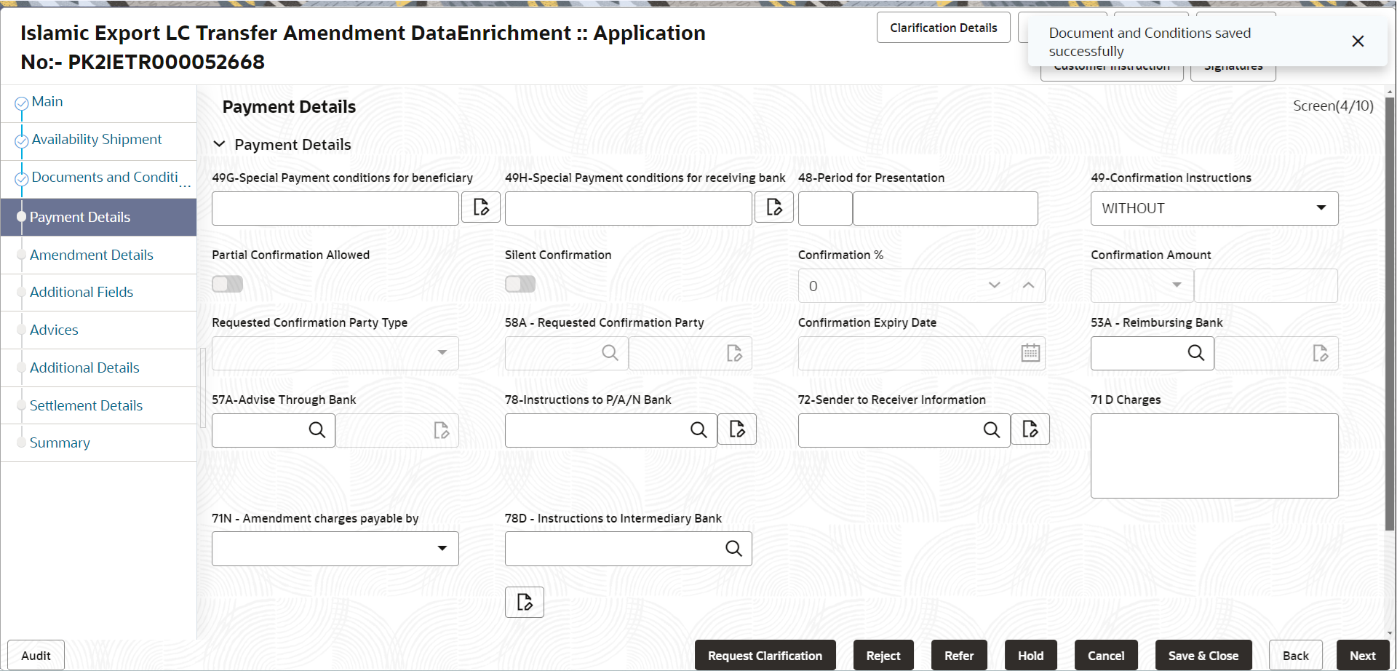1397x671 pixels.
Task: Open the editor icon for 49G Special Payment conditions
Action: tap(480, 207)
